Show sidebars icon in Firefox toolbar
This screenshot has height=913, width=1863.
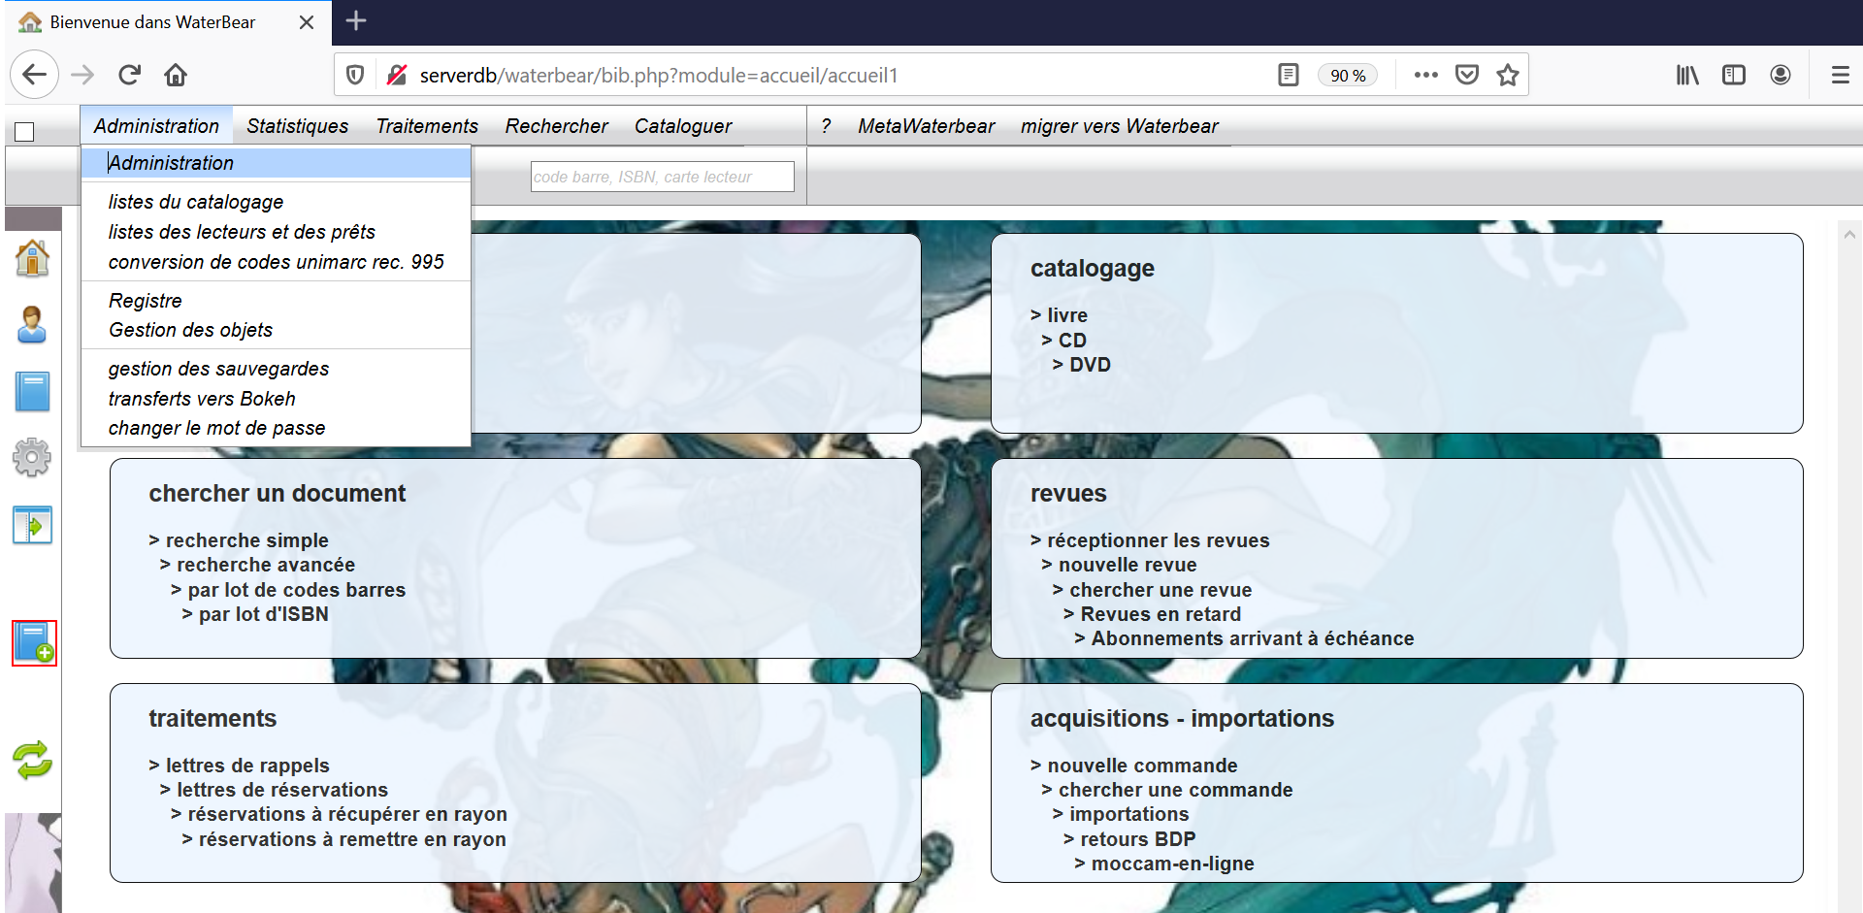pos(1734,75)
